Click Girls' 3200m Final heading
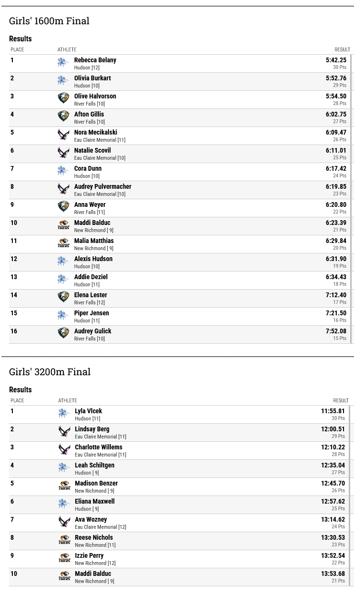354x593 pixels. 50,371
